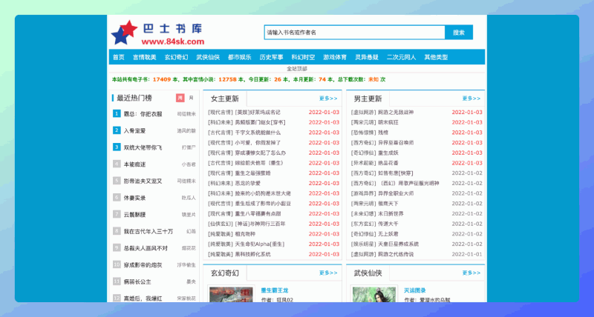Click 更多>> in 玄幻奇幻 section
Screen dimensions: 594x317
click(328, 273)
